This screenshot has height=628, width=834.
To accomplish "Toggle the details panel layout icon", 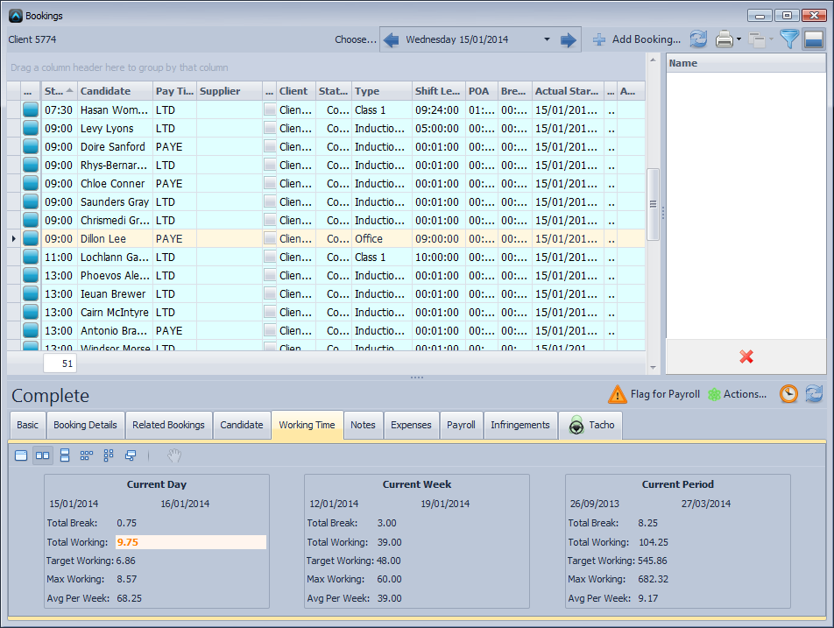I will [x=814, y=39].
